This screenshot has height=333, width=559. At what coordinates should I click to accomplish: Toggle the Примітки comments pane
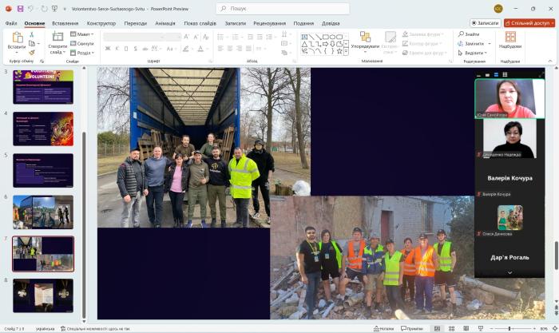pyautogui.click(x=411, y=328)
